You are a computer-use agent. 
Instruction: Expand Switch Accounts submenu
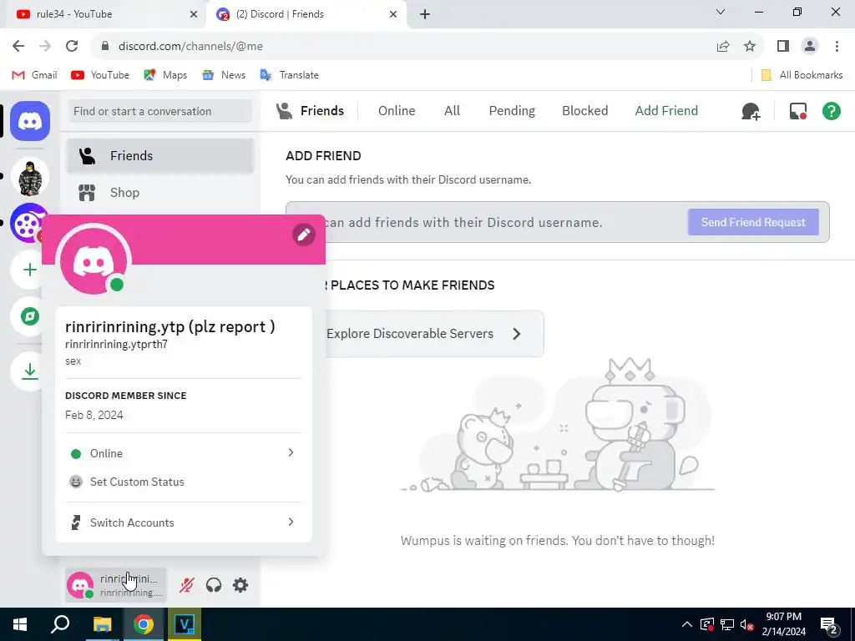183,522
